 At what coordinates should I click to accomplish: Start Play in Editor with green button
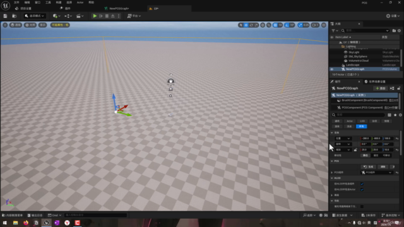(95, 16)
